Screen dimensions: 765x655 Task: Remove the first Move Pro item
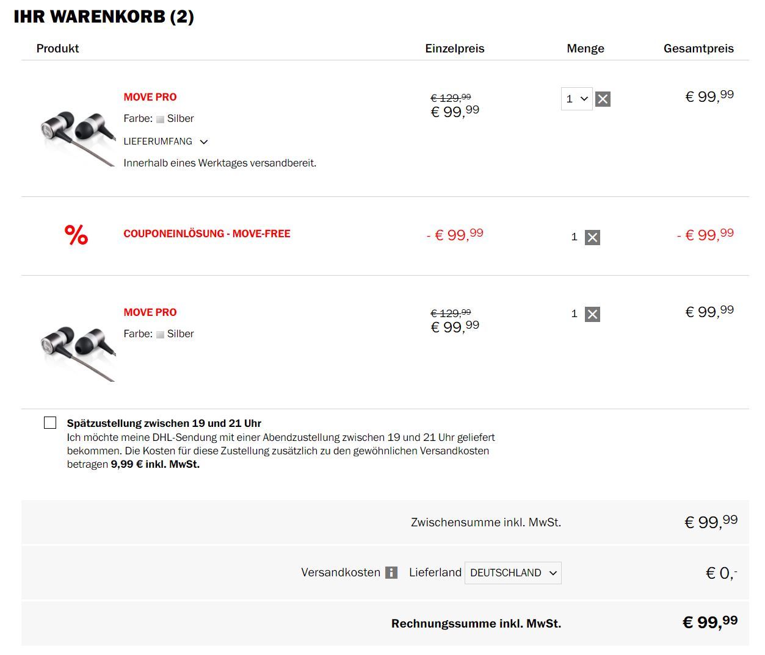click(x=603, y=99)
